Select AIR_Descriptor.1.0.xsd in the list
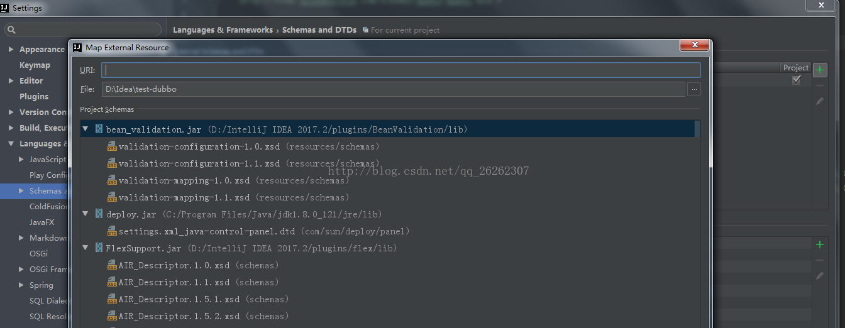 [x=174, y=265]
